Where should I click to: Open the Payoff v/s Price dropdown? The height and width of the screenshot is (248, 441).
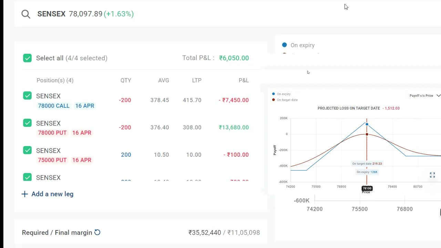[421, 96]
